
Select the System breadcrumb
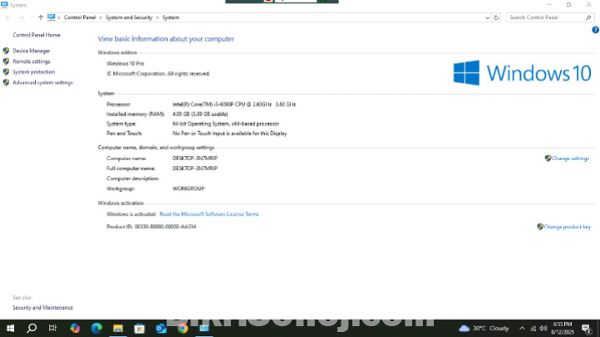pos(170,17)
